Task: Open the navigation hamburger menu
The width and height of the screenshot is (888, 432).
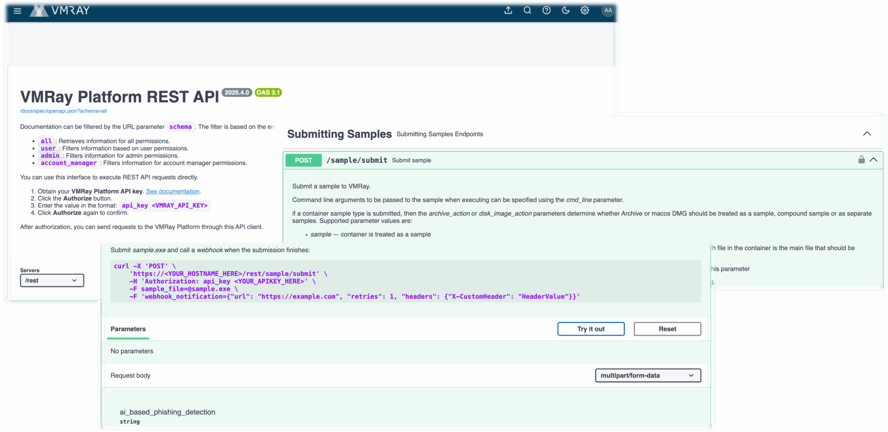Action: (17, 10)
